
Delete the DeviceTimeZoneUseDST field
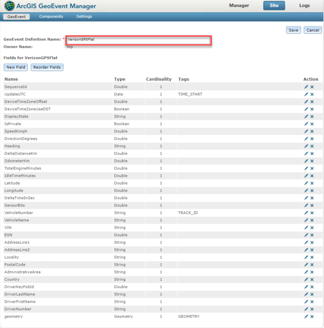pyautogui.click(x=312, y=109)
